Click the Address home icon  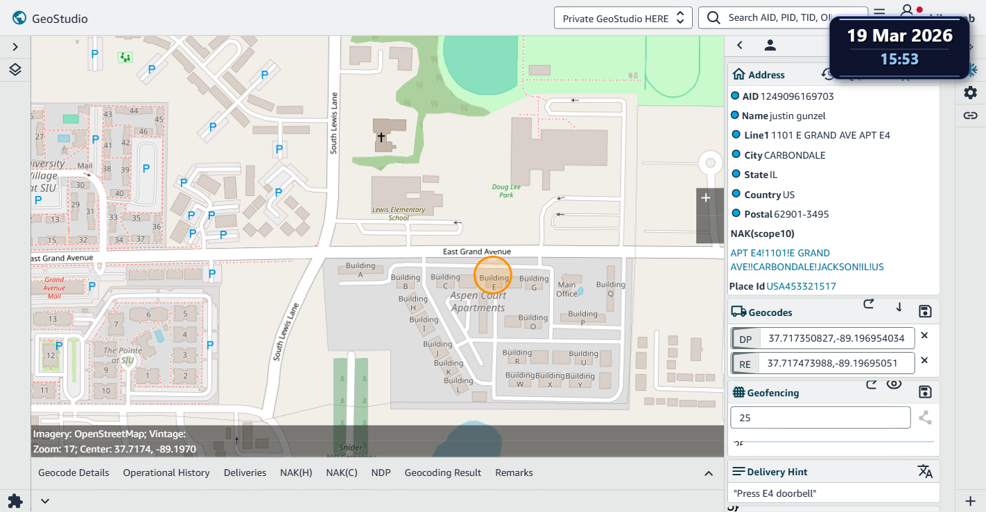738,75
